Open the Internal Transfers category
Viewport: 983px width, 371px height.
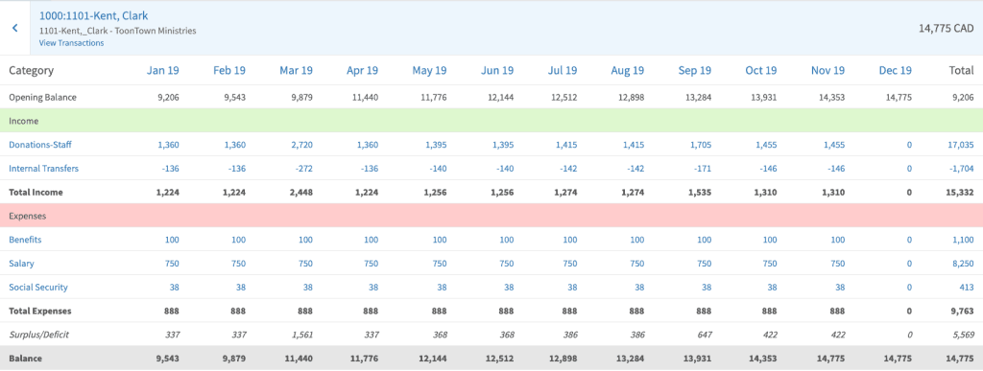44,169
